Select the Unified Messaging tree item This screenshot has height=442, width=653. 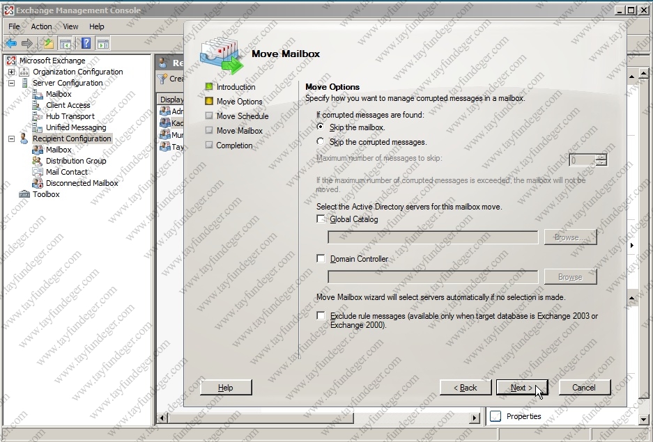click(x=76, y=127)
